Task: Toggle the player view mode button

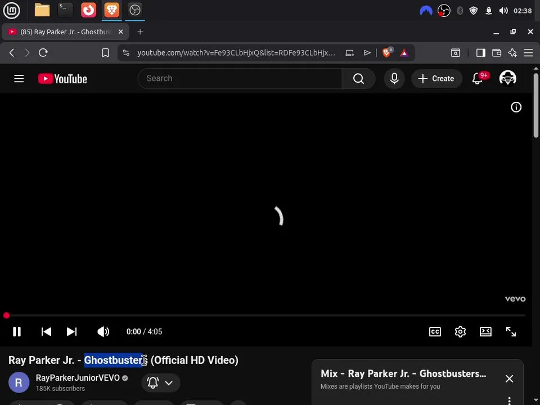Action: [x=485, y=332]
